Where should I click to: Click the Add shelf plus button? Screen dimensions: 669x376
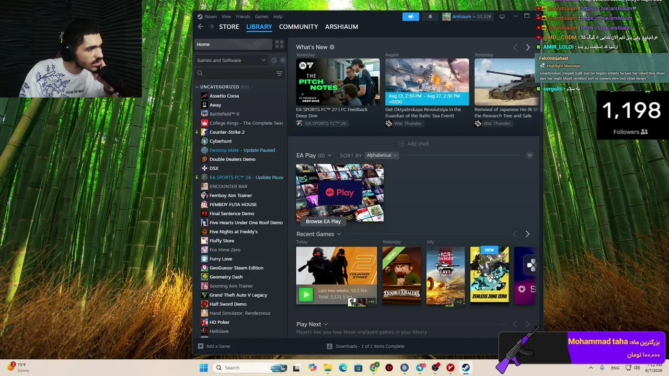tap(402, 144)
